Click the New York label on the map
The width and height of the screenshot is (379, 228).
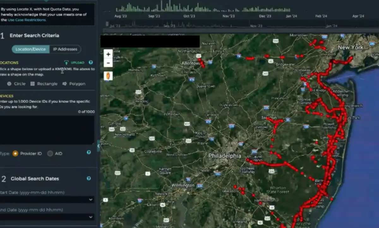pyautogui.click(x=350, y=47)
